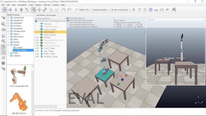The image size is (206, 116).
Task: Open simulation settings gear icon in sidebar
Action: pyautogui.click(x=3, y=18)
